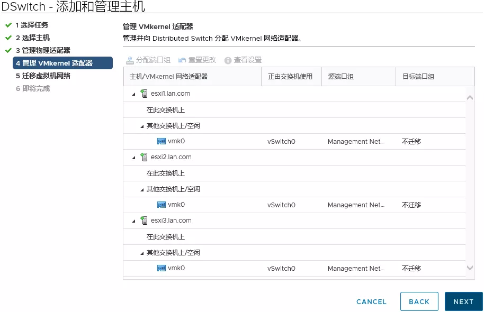
Task: Collapse 其他交换机上/空闲 under esxi3.lan.com
Action: 142,253
